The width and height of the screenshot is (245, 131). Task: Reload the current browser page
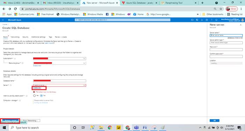(15, 9)
